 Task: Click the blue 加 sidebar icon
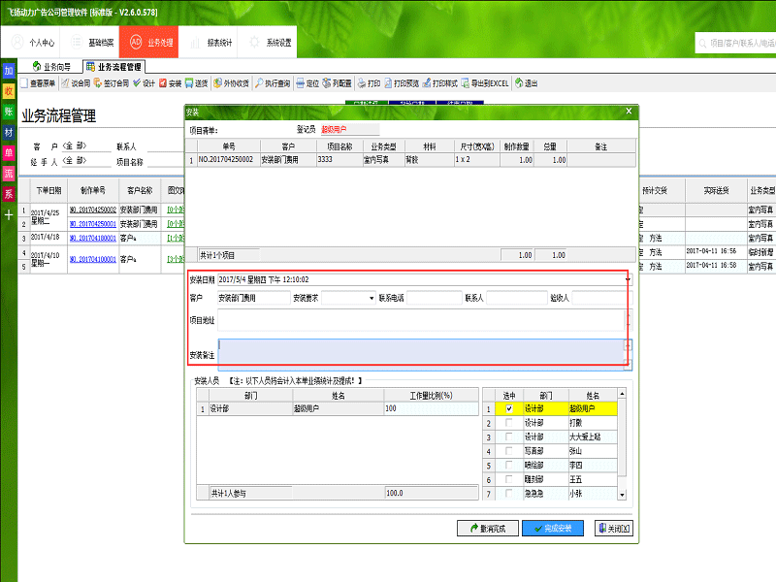point(9,71)
